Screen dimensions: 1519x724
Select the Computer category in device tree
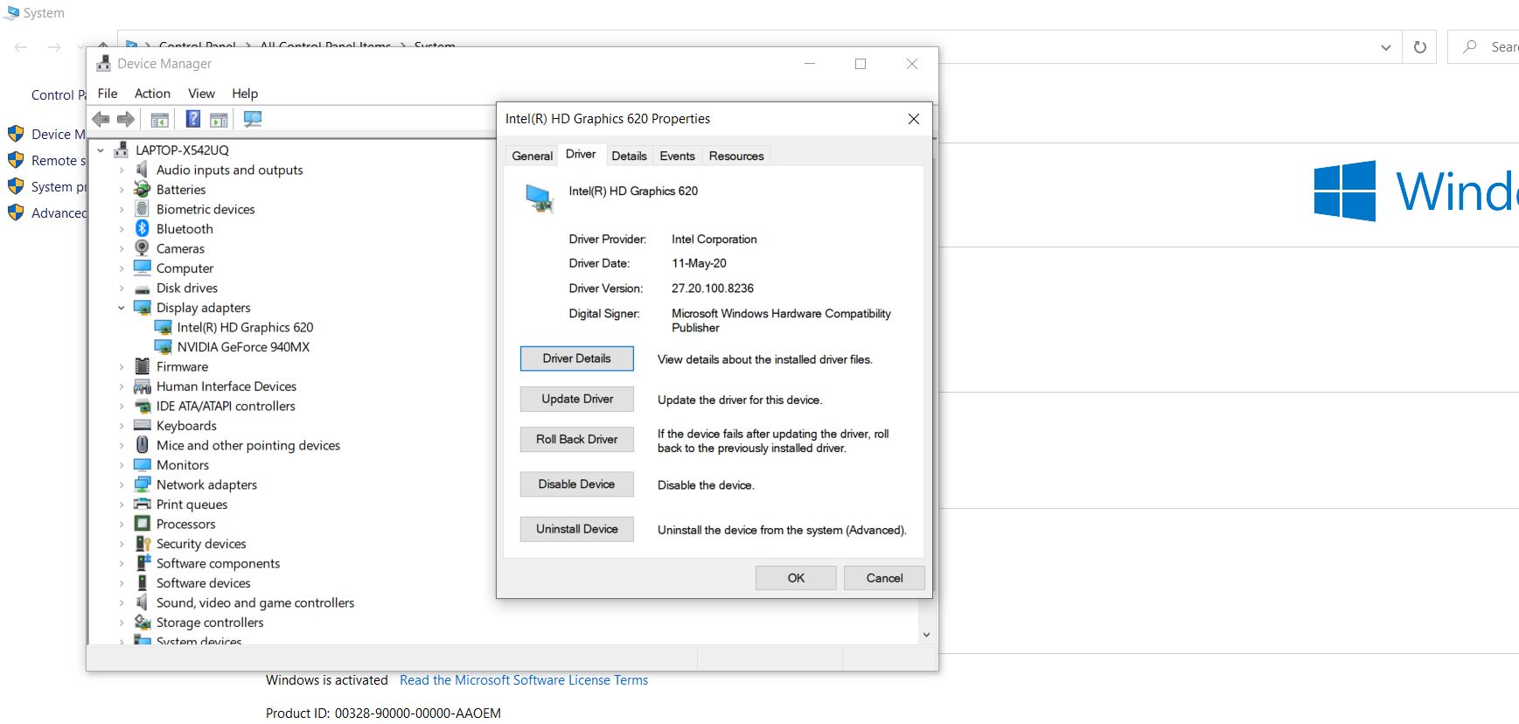tap(185, 268)
